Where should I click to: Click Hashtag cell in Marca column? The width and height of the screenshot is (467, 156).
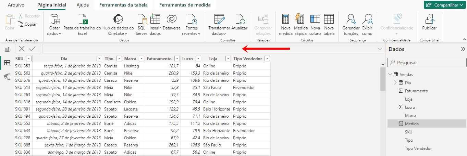tap(134, 66)
